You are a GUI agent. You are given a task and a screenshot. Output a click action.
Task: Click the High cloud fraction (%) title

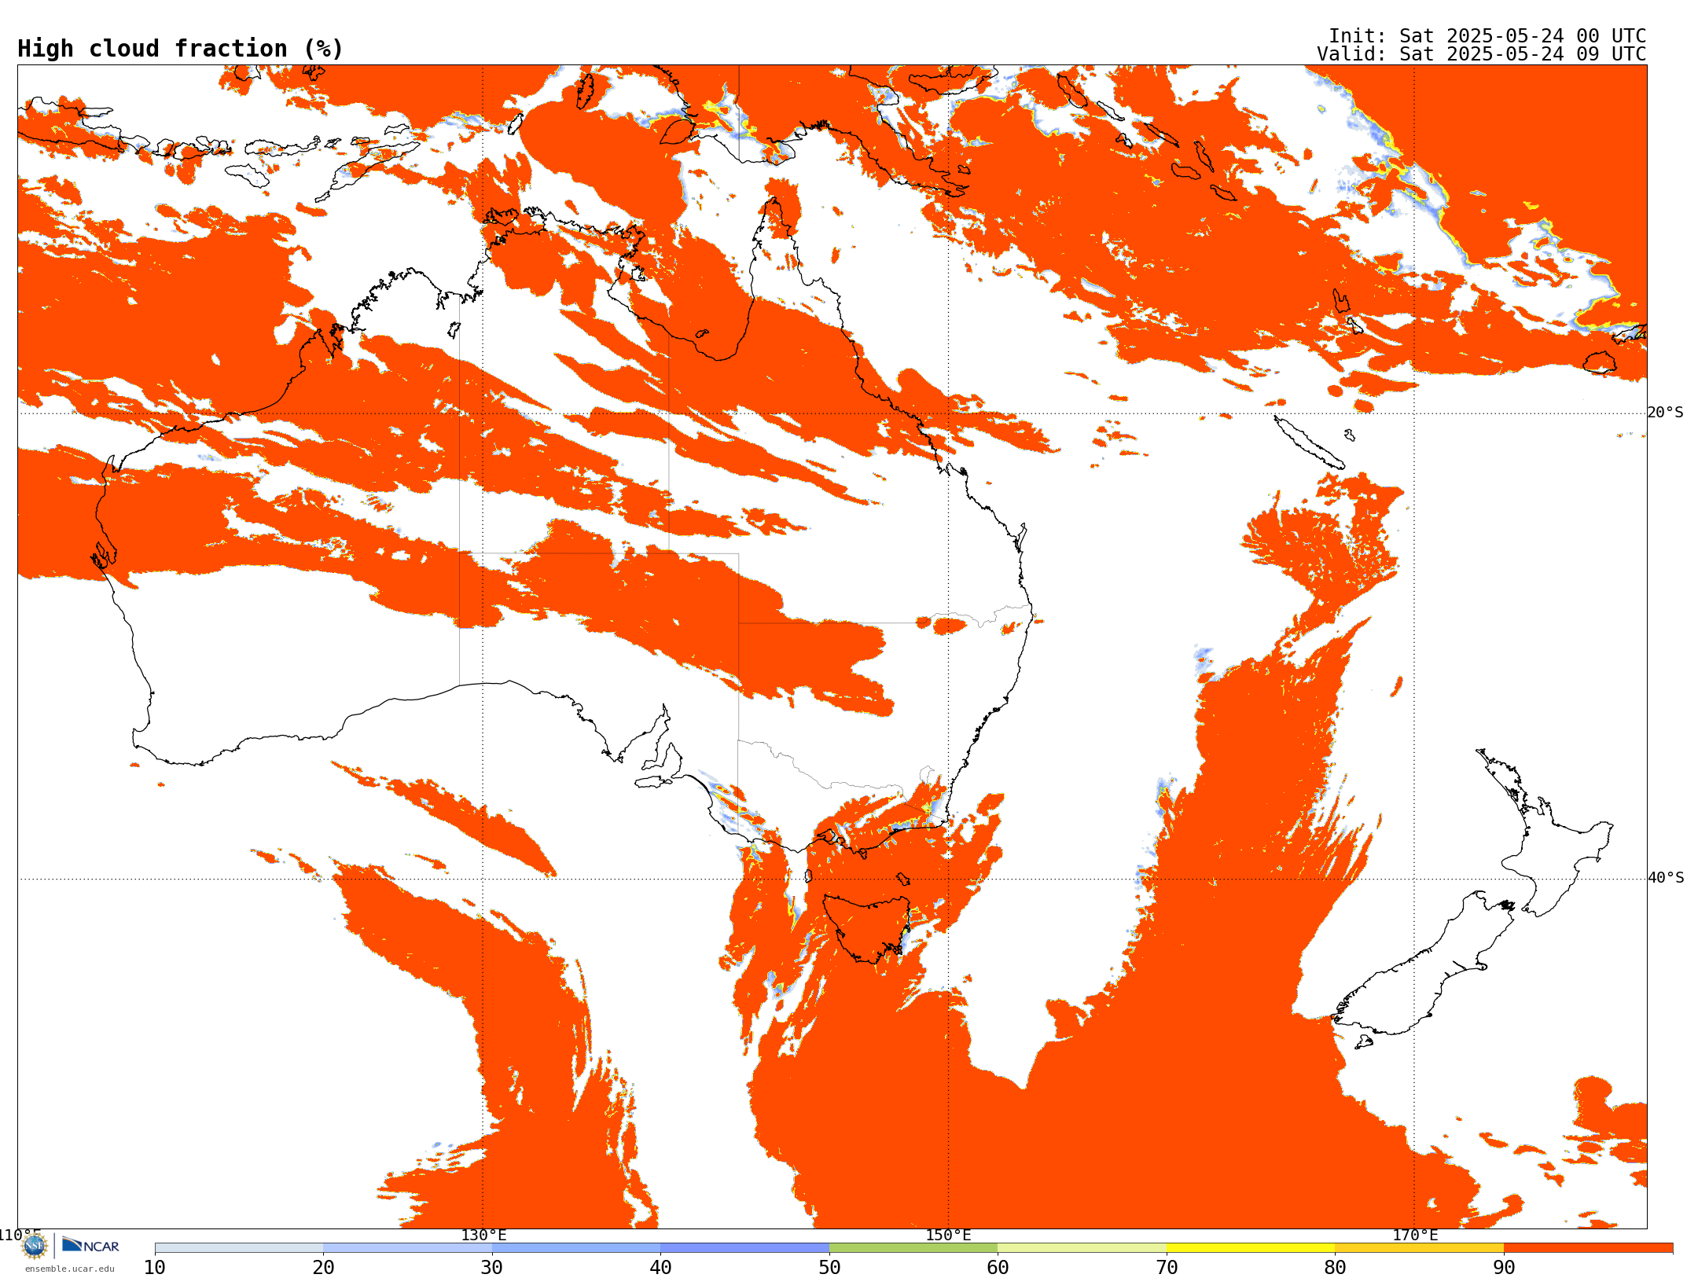(181, 49)
